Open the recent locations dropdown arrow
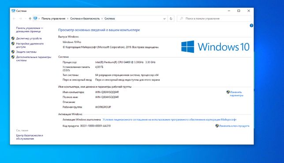284x163 pixels. [26, 18]
